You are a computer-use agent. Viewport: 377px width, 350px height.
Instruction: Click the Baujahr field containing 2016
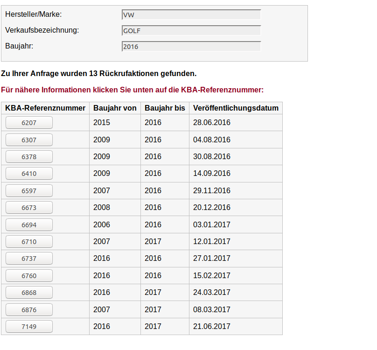[x=191, y=46]
